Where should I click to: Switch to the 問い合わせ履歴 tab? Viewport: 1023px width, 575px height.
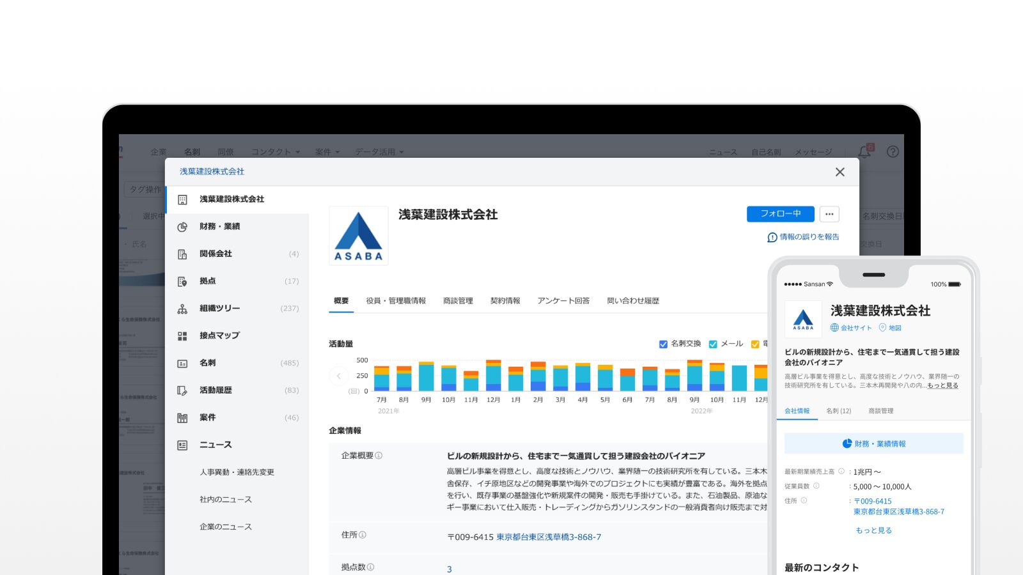coord(633,301)
